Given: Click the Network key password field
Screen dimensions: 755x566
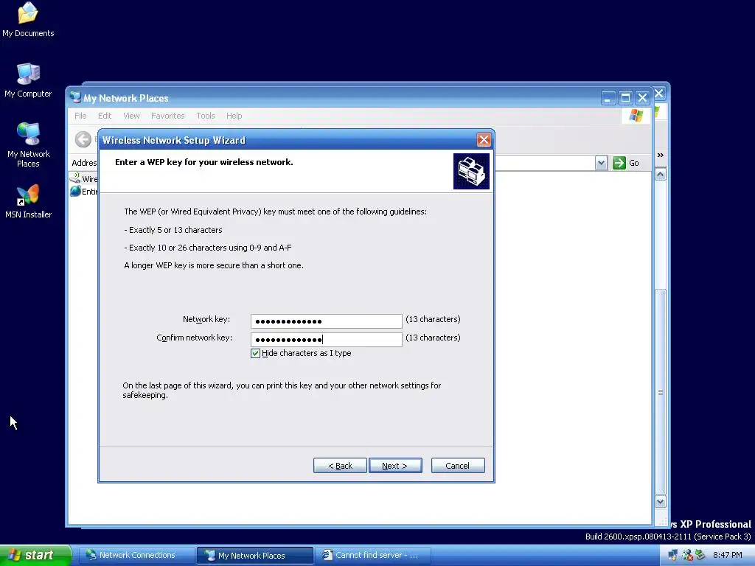Looking at the screenshot, I should [x=326, y=321].
